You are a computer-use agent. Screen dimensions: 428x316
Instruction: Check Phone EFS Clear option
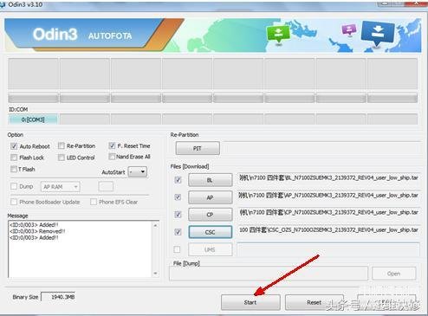[94, 202]
